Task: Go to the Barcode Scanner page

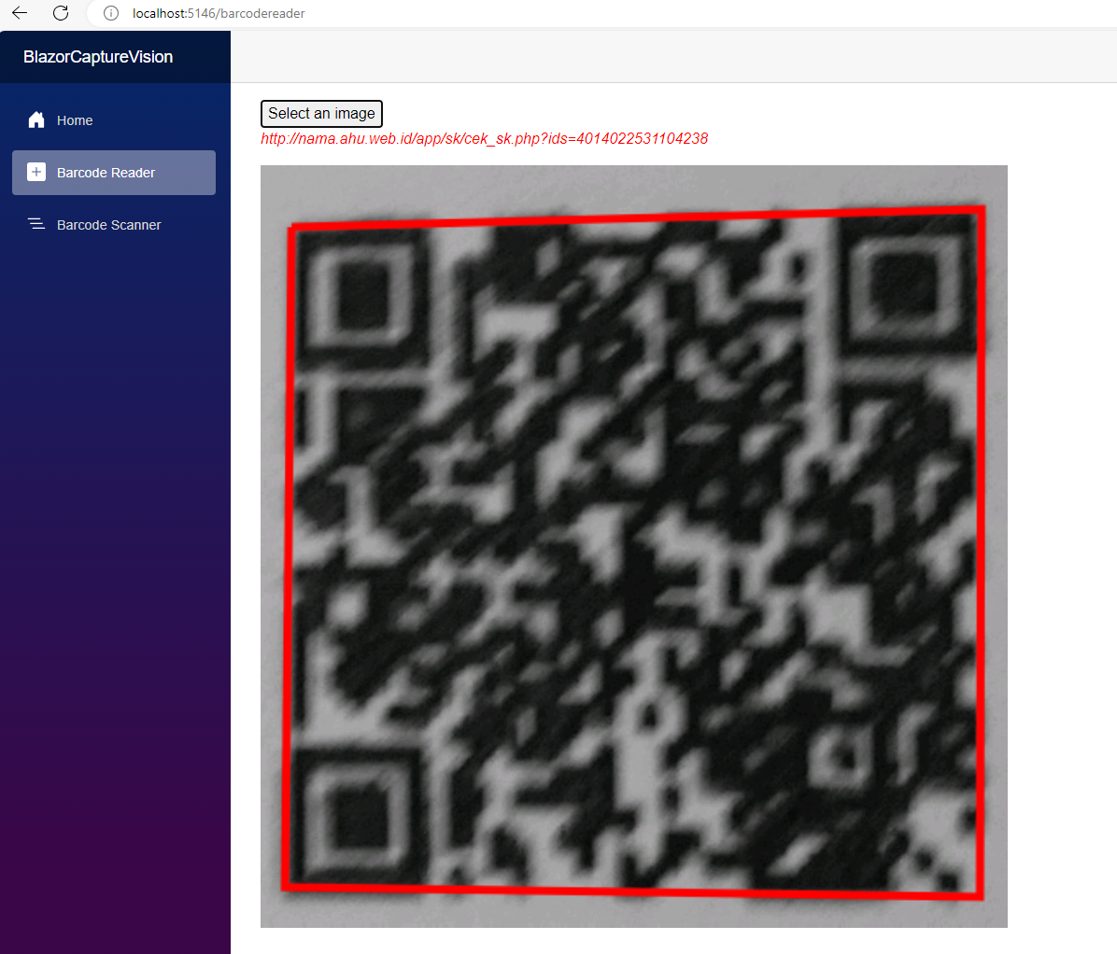Action: pos(108,225)
